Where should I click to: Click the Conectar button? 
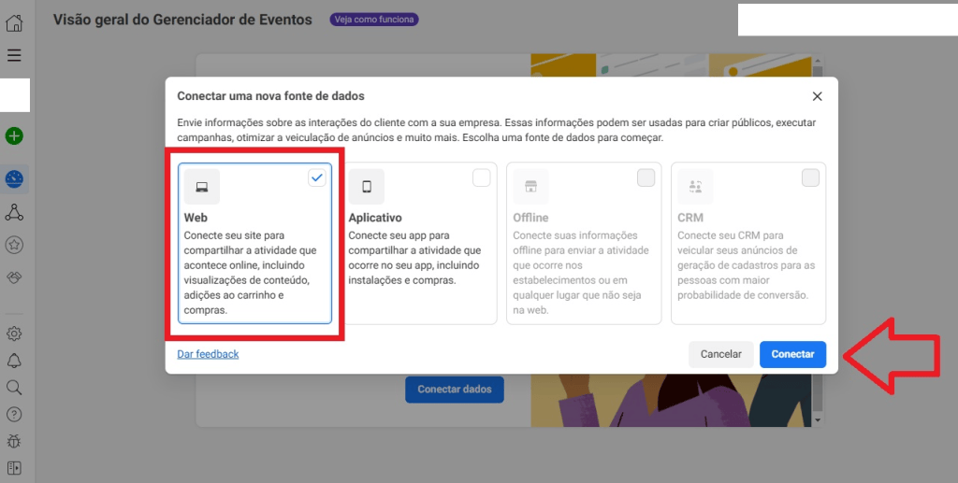click(792, 354)
